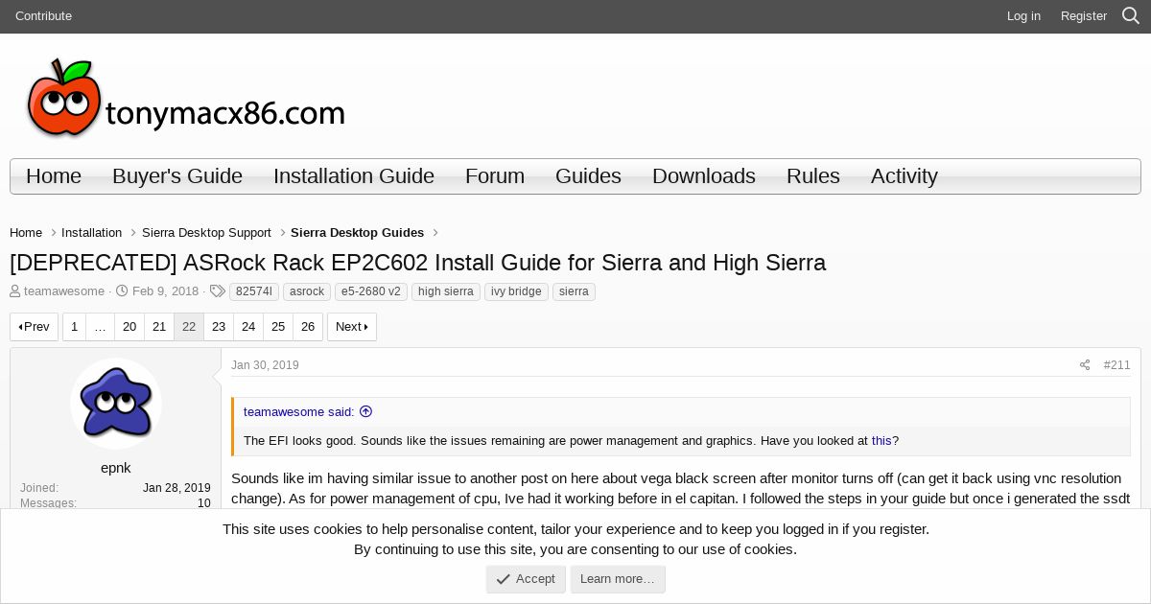The height and width of the screenshot is (604, 1151).
Task: Go to the Prev page
Action: [x=35, y=327]
